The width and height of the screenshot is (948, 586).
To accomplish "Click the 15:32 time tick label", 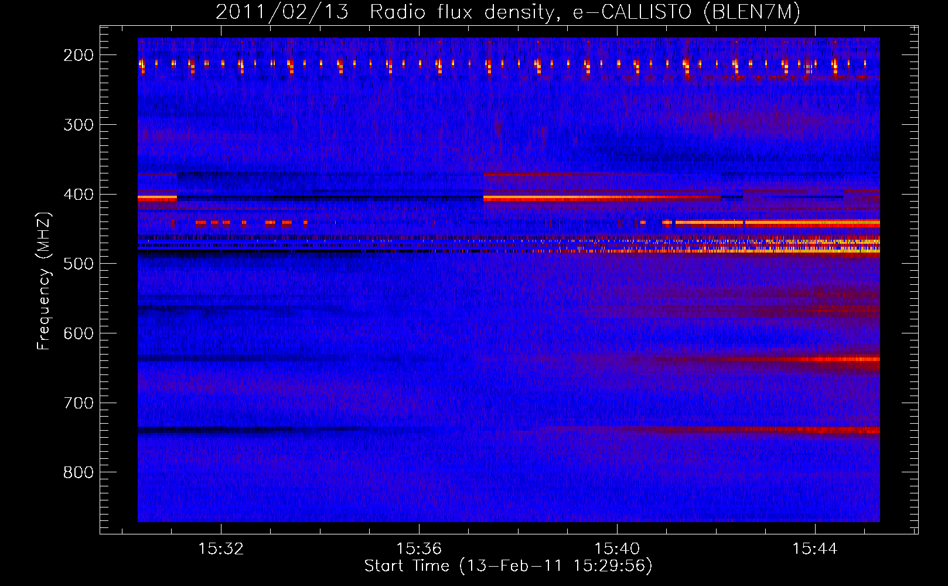I will tap(221, 549).
